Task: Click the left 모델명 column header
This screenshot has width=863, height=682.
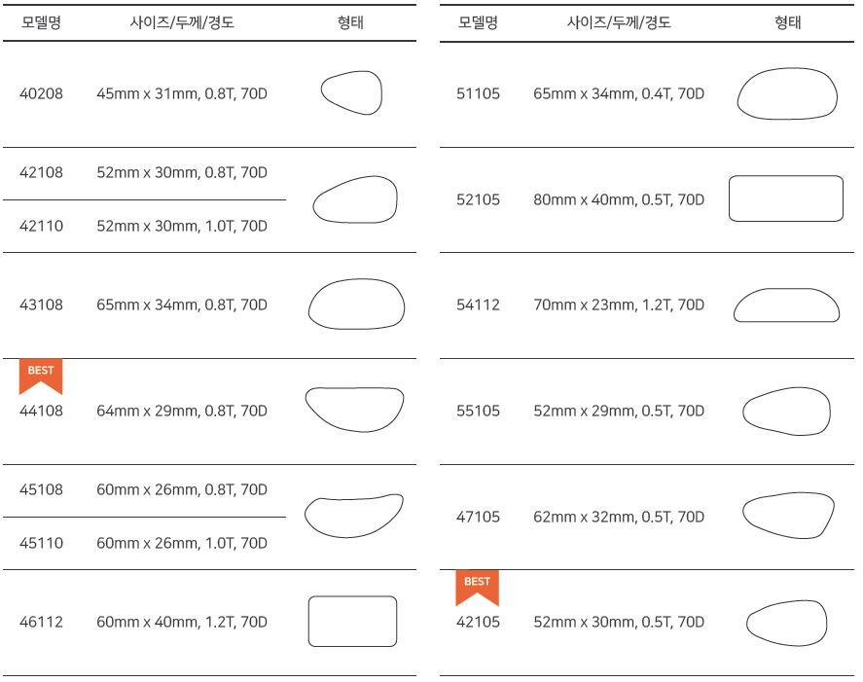Action: pyautogui.click(x=41, y=22)
